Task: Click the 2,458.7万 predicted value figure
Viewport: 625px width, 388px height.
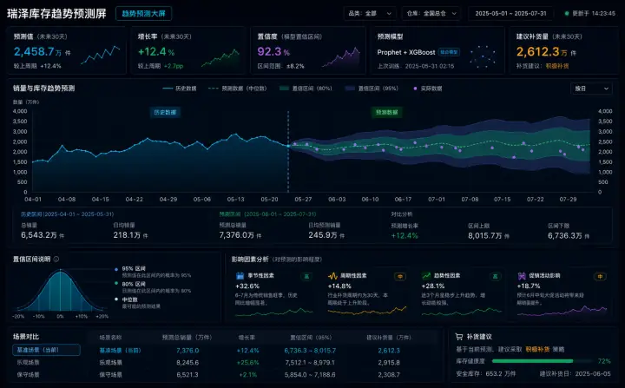Action: (37, 51)
